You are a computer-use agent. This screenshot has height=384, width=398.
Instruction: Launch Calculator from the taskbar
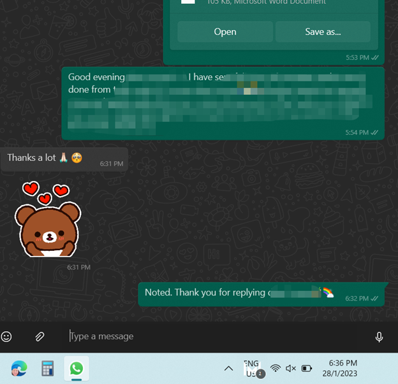[47, 369]
